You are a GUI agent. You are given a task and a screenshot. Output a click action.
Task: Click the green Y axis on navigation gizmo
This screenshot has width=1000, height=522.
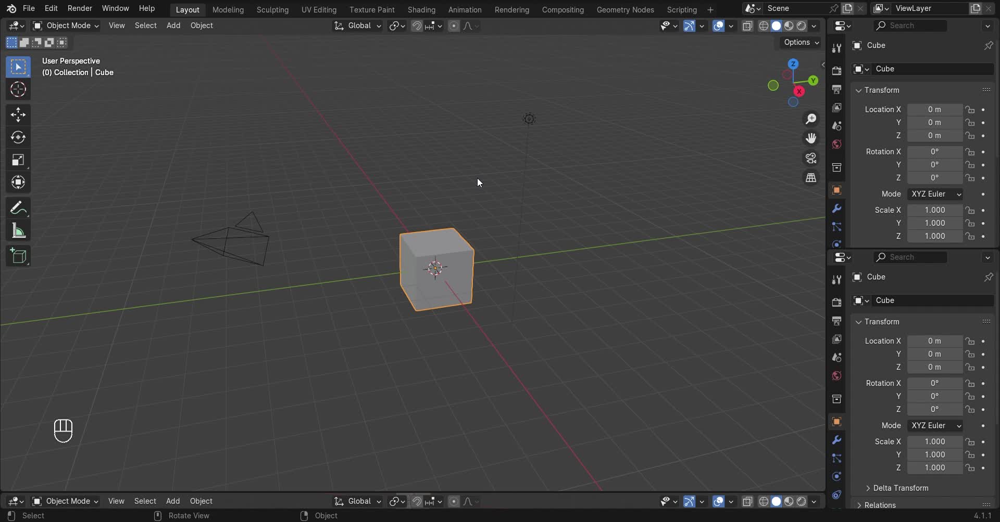pyautogui.click(x=813, y=81)
